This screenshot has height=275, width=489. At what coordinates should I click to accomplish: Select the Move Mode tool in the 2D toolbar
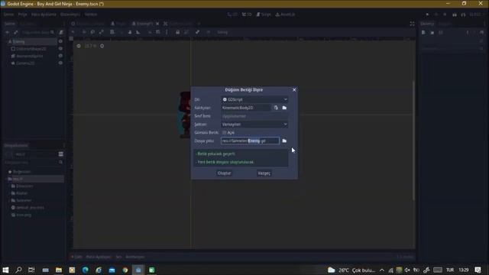pos(84,32)
